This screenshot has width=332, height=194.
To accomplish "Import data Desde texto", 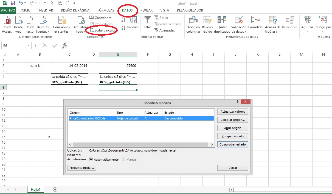I will 30,25.
